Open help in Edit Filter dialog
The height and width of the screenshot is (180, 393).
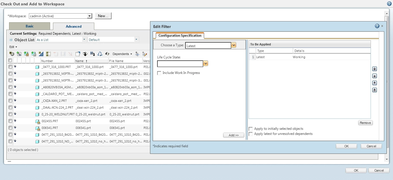[377, 26]
